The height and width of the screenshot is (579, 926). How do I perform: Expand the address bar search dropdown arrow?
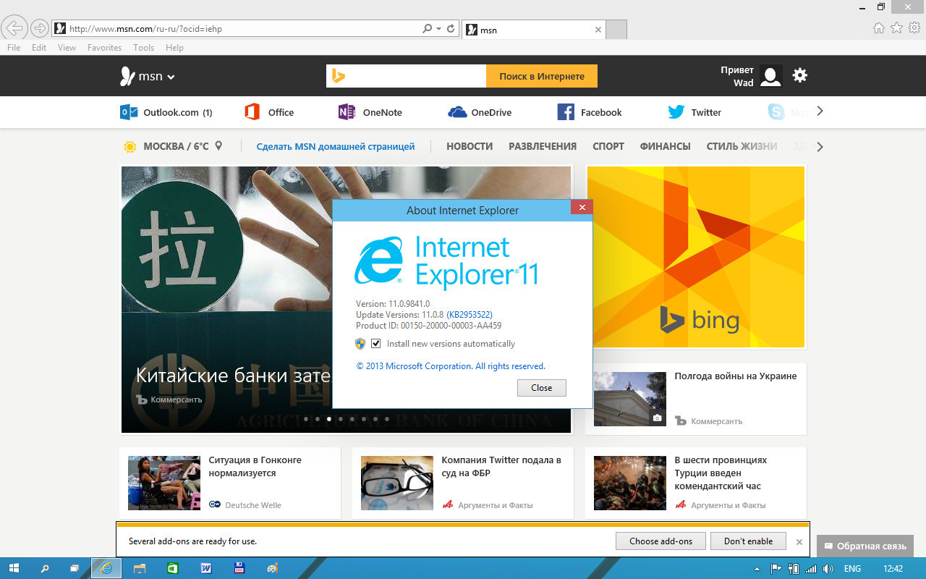pyautogui.click(x=438, y=29)
